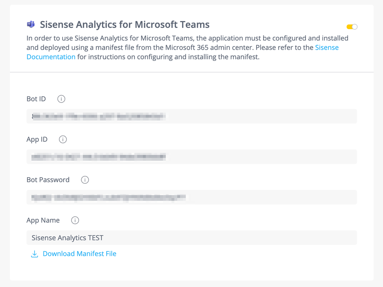The width and height of the screenshot is (383, 287).
Task: Click the download arrow icon
Action: [35, 254]
